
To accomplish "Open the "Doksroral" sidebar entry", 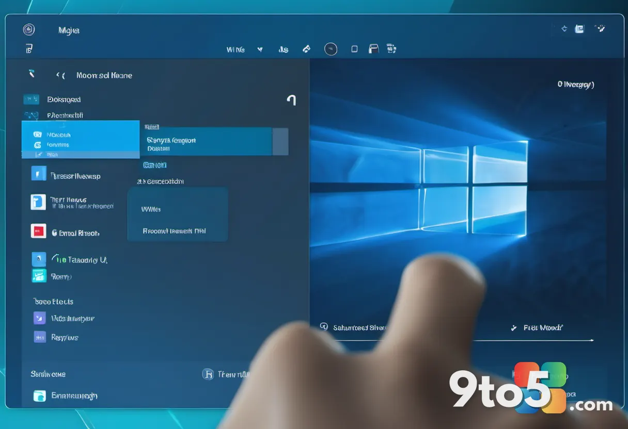I will coord(64,100).
